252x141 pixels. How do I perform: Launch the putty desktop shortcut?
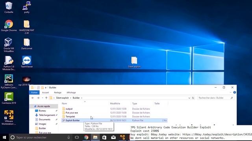[x=27, y=7]
